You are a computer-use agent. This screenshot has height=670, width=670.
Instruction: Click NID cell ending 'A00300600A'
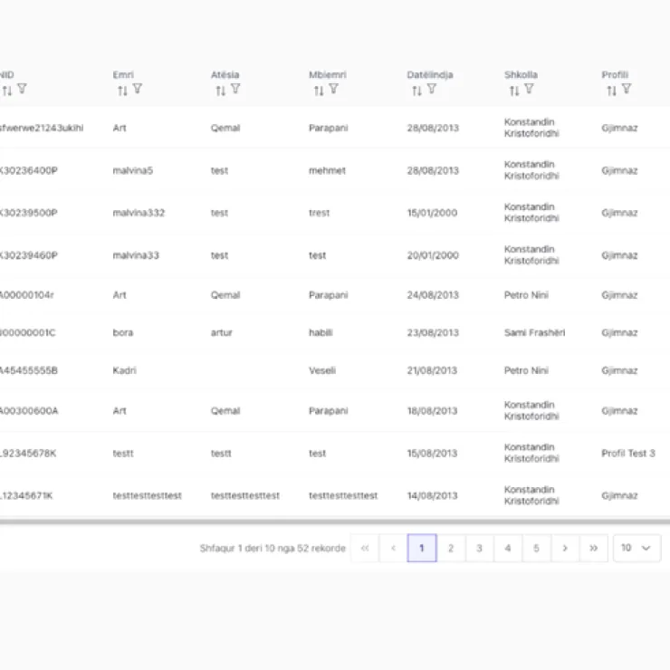point(29,411)
